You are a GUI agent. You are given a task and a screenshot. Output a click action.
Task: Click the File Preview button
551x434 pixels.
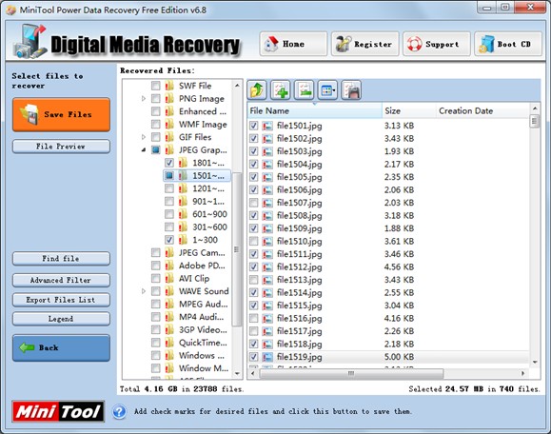coord(61,147)
